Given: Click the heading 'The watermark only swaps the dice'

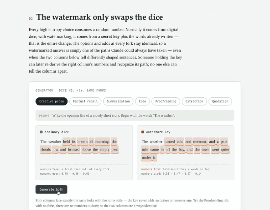Looking at the screenshot, I should coord(100,17).
